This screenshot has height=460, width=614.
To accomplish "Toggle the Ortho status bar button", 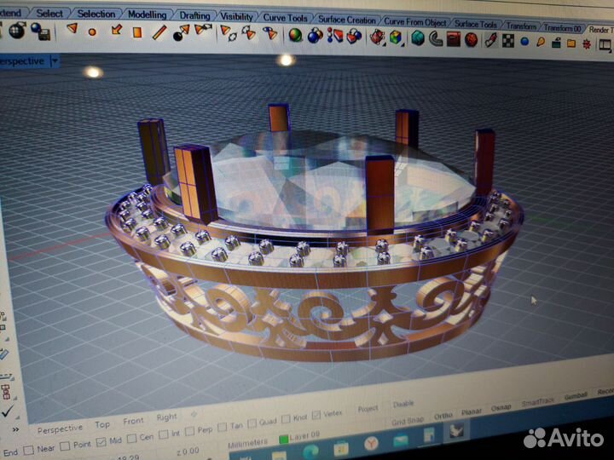I will pos(443,416).
